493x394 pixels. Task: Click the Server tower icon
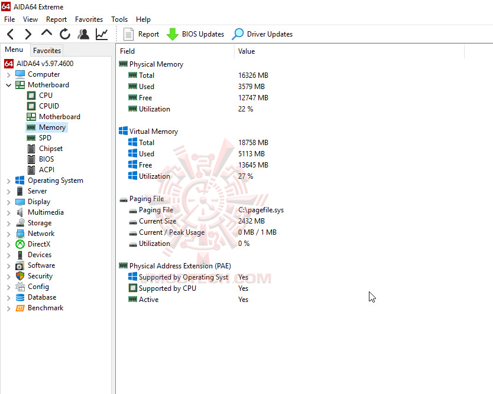[x=20, y=191]
